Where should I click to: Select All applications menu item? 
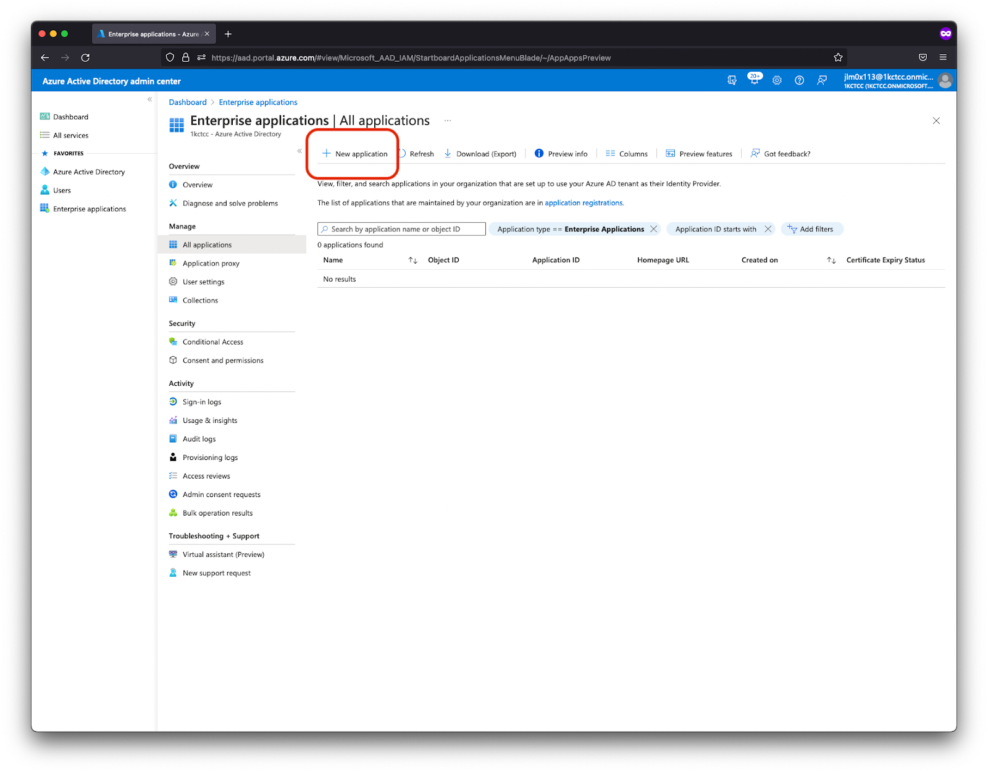click(x=232, y=244)
